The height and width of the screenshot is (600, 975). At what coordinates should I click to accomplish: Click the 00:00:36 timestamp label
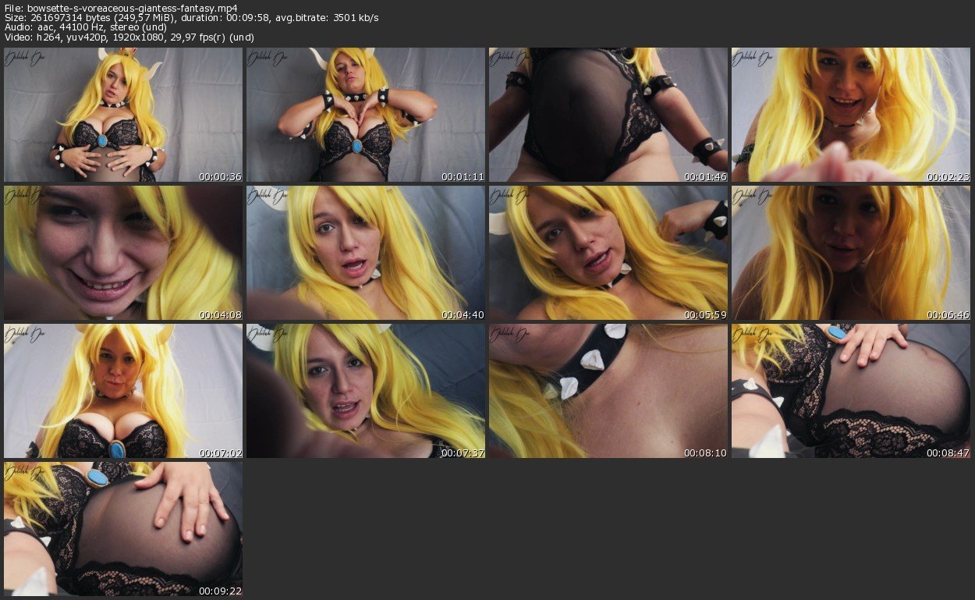[x=220, y=177]
